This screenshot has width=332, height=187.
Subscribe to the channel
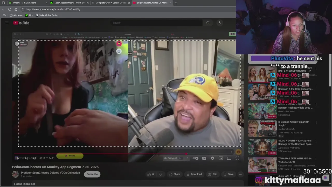point(92,174)
